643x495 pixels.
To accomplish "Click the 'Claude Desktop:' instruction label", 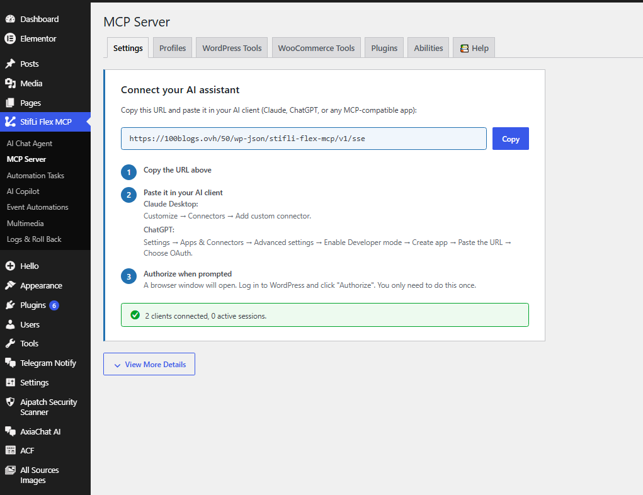I will 171,204.
